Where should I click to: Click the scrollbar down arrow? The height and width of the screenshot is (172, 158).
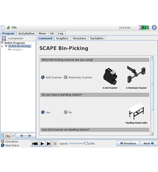click(x=152, y=134)
